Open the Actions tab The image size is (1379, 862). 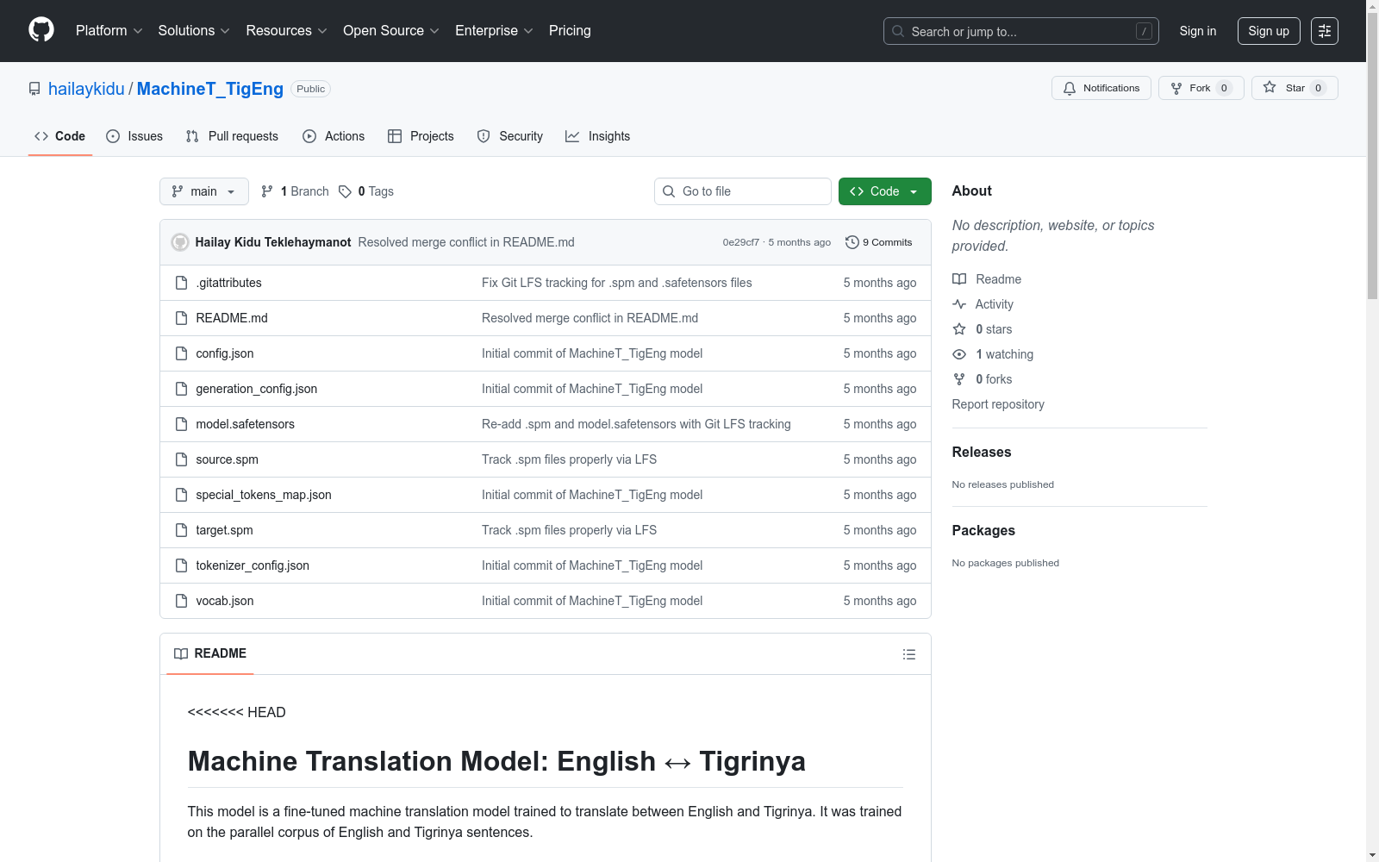pos(334,136)
